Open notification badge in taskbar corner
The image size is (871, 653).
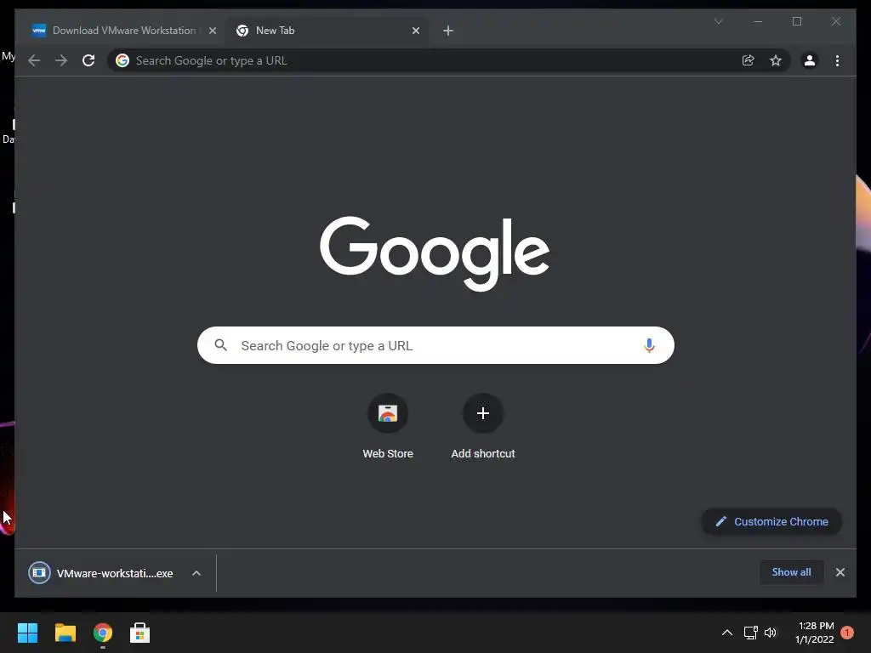847,633
